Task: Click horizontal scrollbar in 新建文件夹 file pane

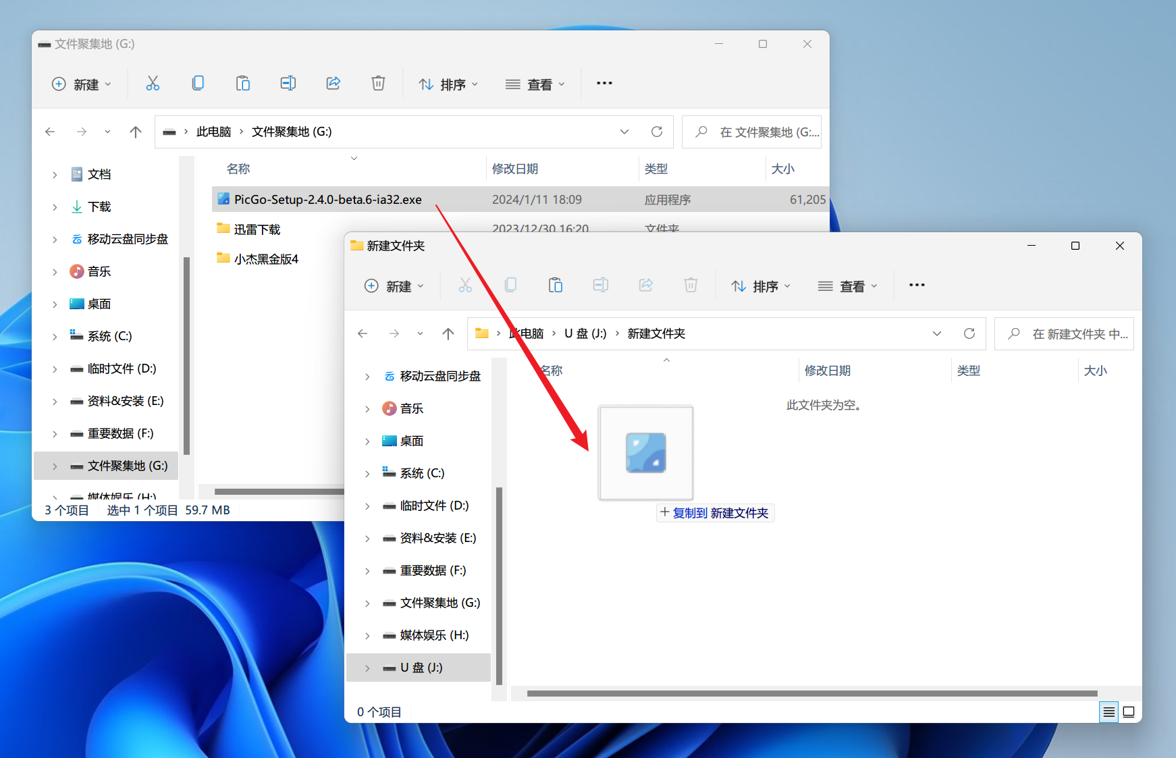Action: point(812,693)
